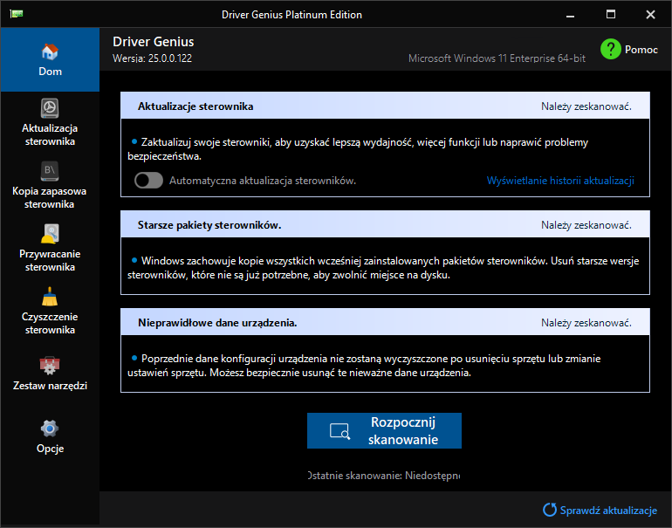Click the Windows zachowuje kopie description text
The height and width of the screenshot is (528, 672).
tap(383, 268)
